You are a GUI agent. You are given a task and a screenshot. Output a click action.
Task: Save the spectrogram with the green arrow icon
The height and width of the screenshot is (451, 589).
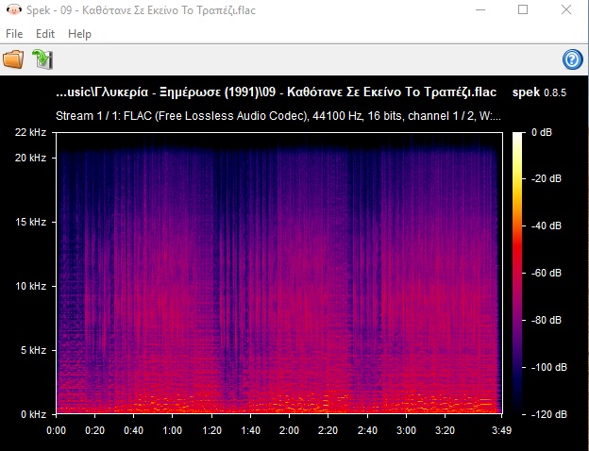42,59
